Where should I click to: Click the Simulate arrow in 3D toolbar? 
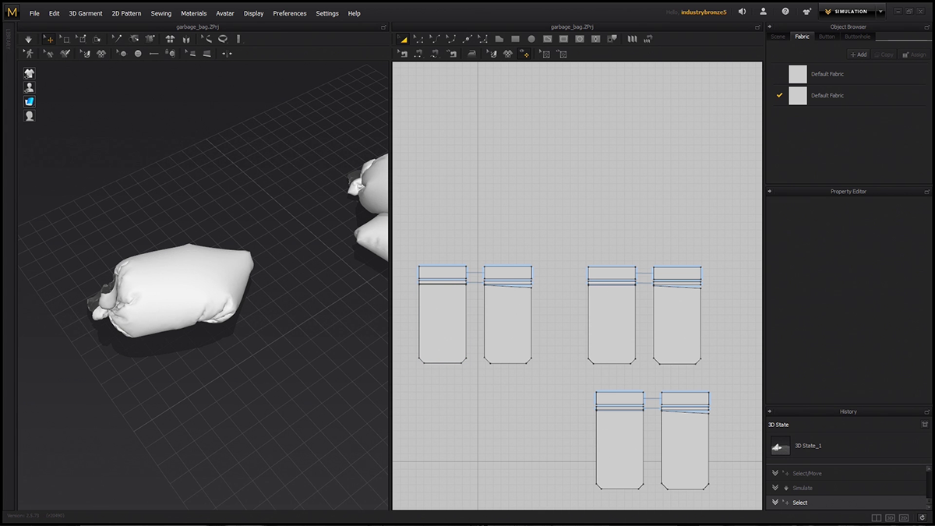click(28, 39)
